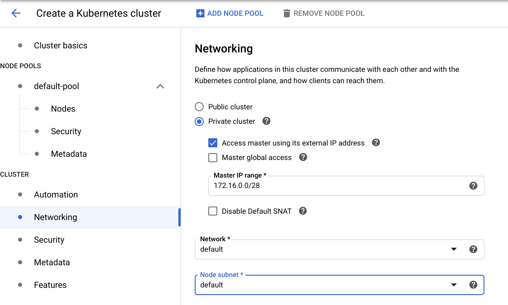Collapse the default-pool section
This screenshot has height=305, width=508.
click(160, 86)
